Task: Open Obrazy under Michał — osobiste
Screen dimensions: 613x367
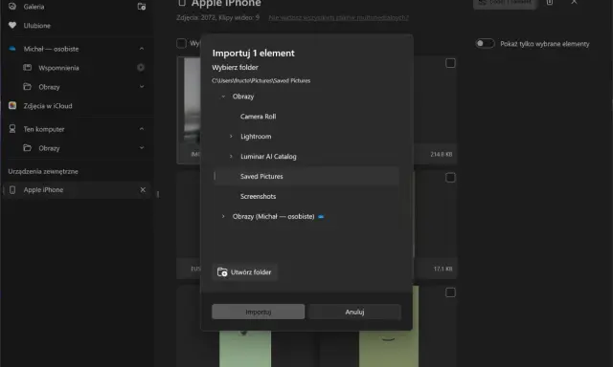Action: click(x=49, y=87)
